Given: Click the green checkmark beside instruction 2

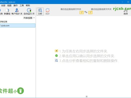Looking at the screenshot, I should point(57,56).
